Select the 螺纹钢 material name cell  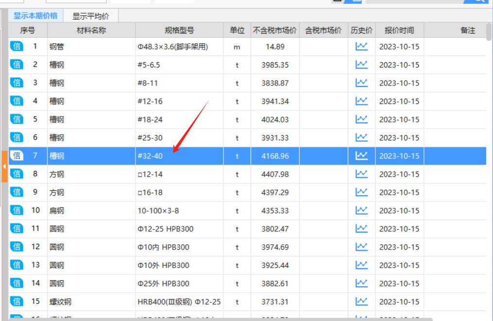click(x=91, y=302)
